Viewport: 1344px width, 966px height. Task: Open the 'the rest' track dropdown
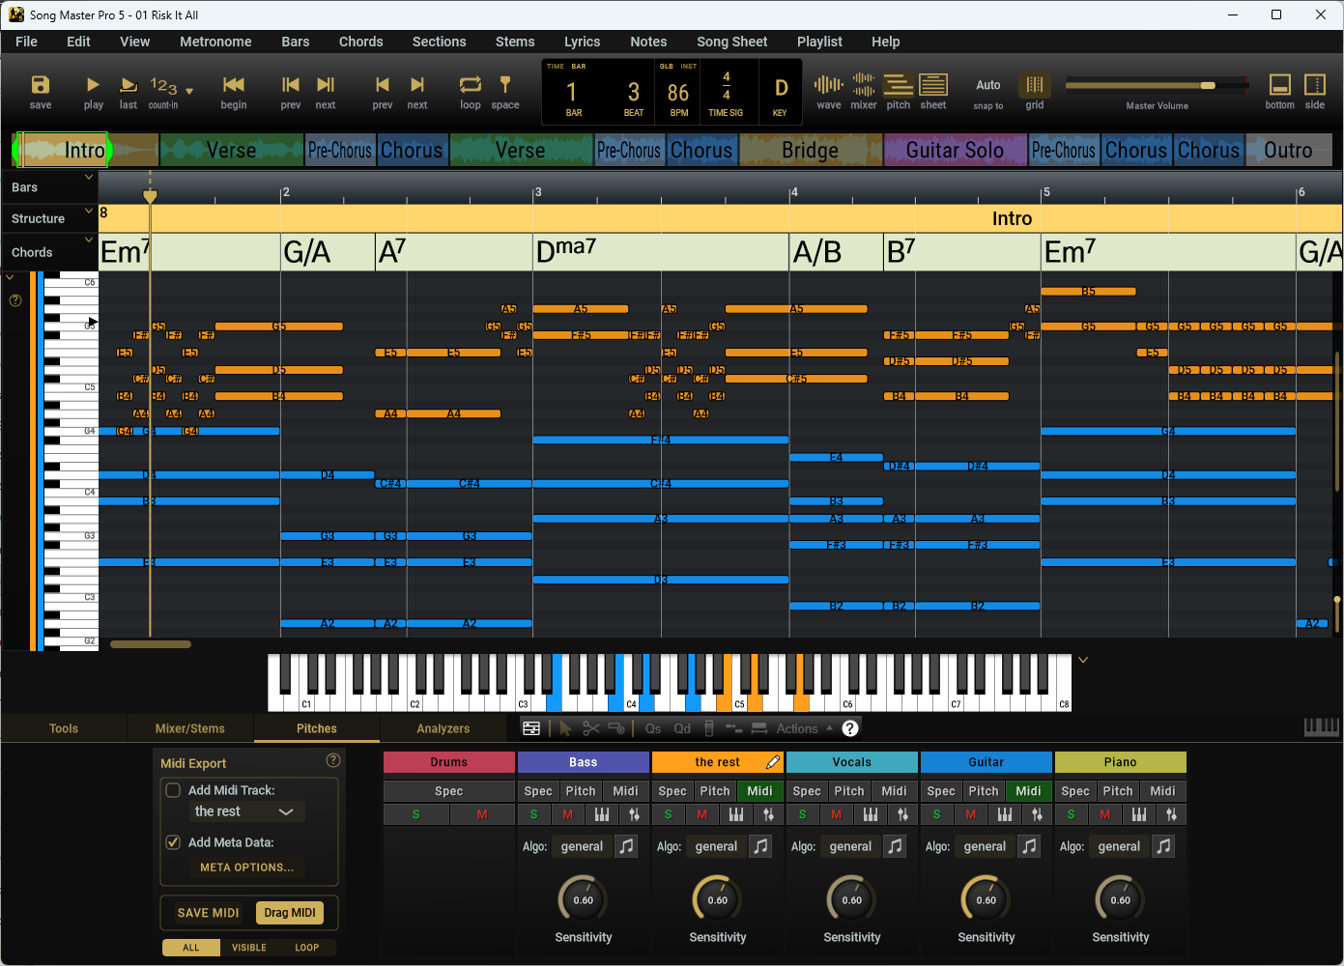click(248, 811)
